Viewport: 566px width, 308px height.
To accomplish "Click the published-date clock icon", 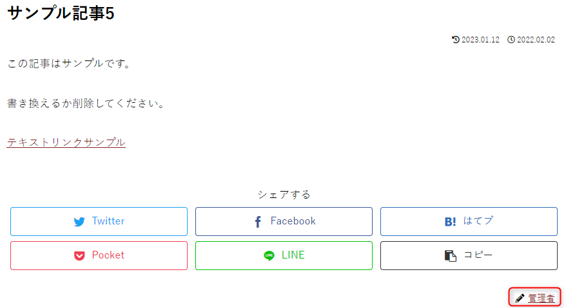I will point(511,40).
